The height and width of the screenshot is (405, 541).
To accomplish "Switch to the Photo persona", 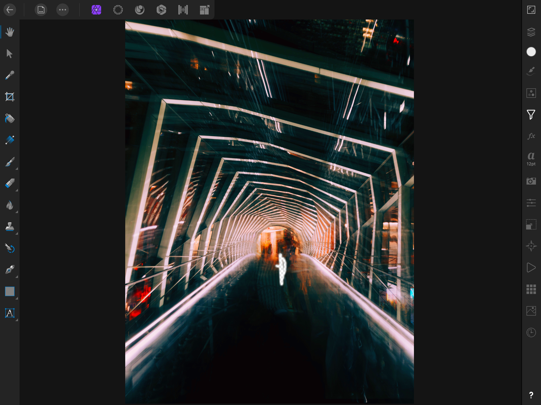I will [x=96, y=10].
